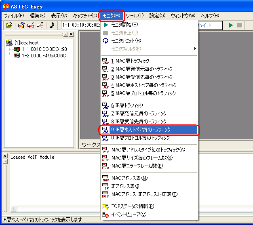Viewport: 253px width, 225px height.
Task: Click the 1 MAC層トラフィック icon
Action: 105,61
